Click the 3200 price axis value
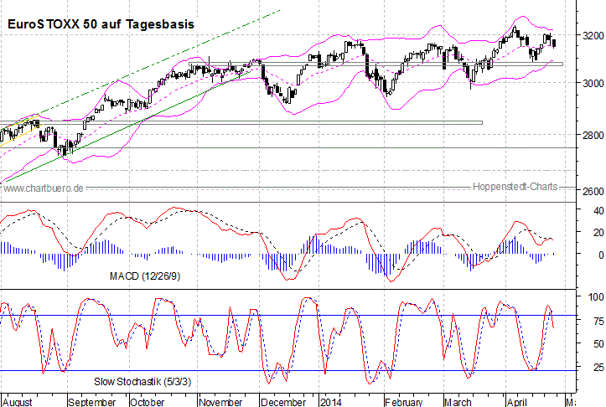The width and height of the screenshot is (606, 407). coord(593,35)
